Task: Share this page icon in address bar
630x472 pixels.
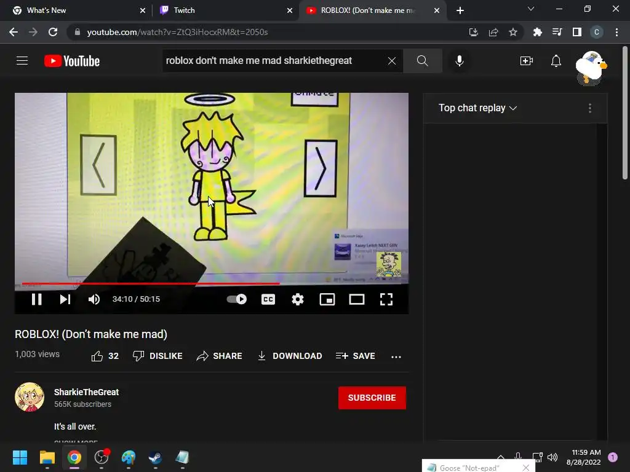Action: pyautogui.click(x=493, y=32)
